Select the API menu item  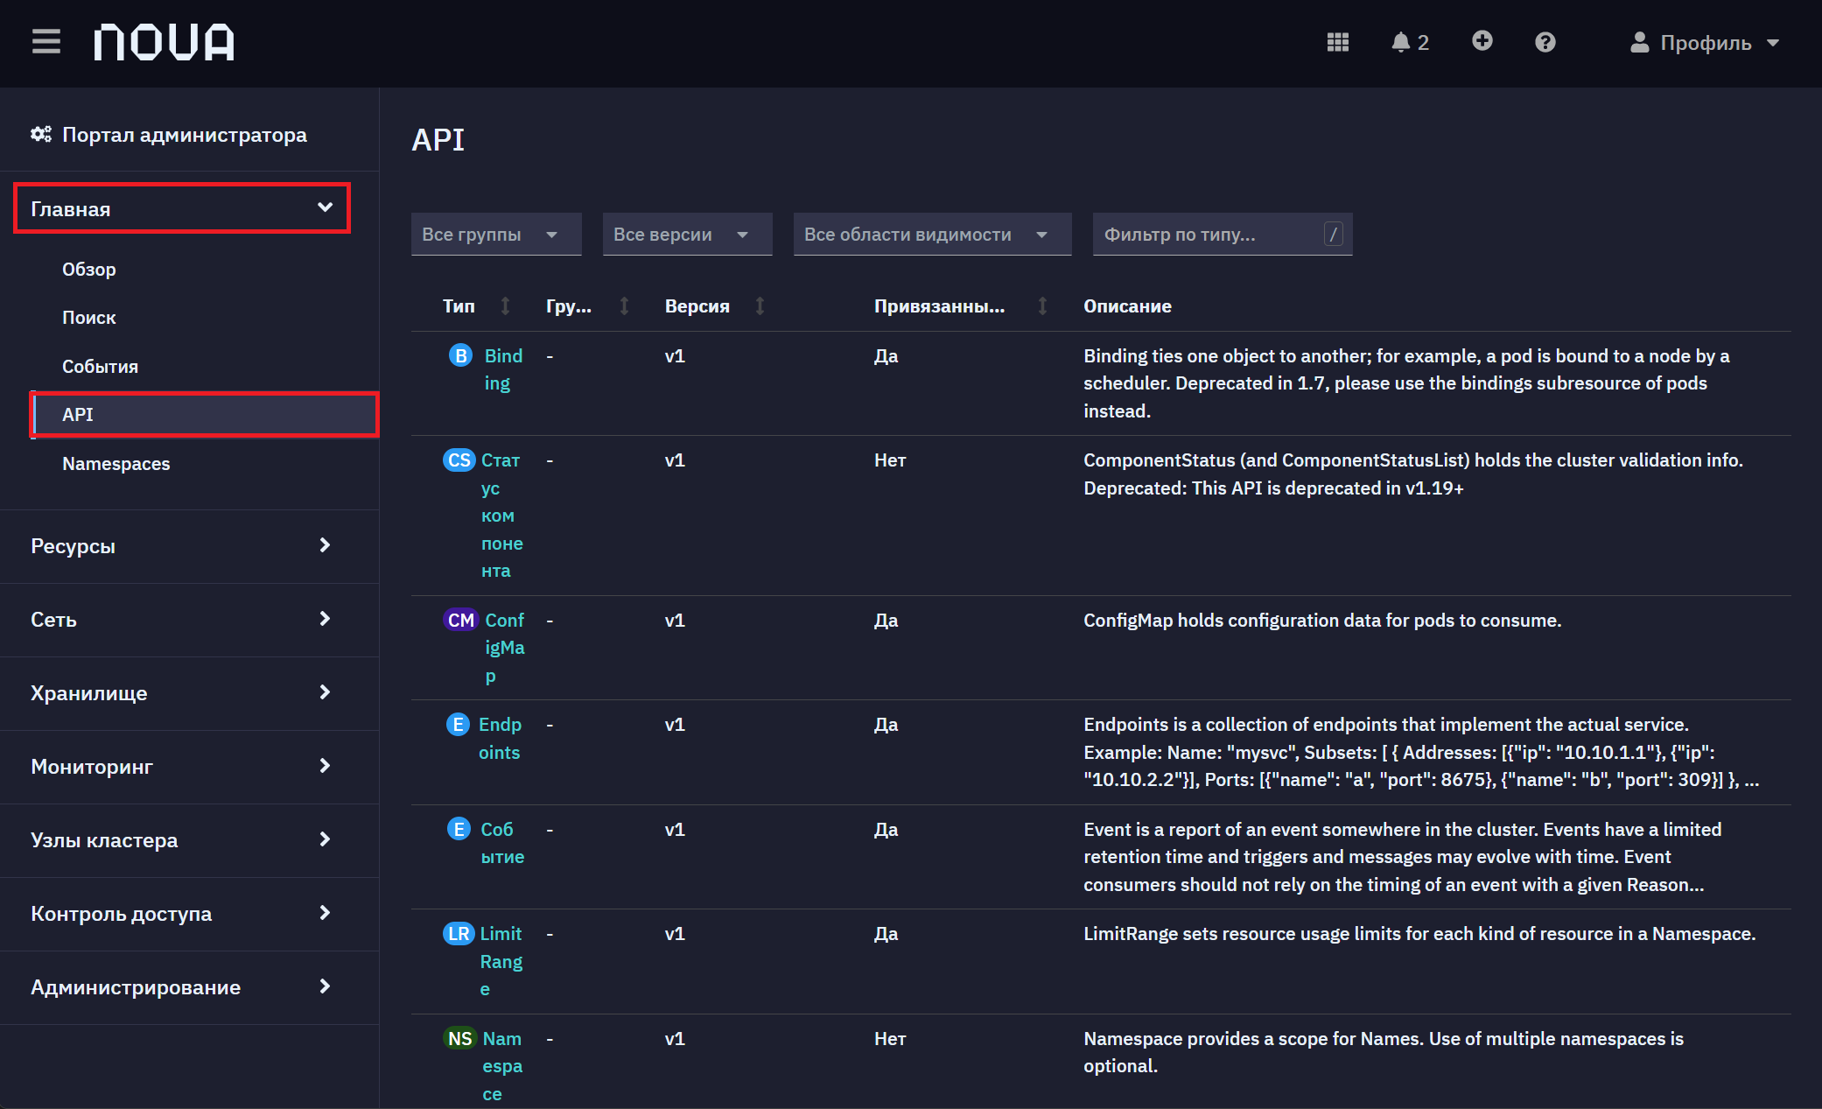[x=205, y=414]
